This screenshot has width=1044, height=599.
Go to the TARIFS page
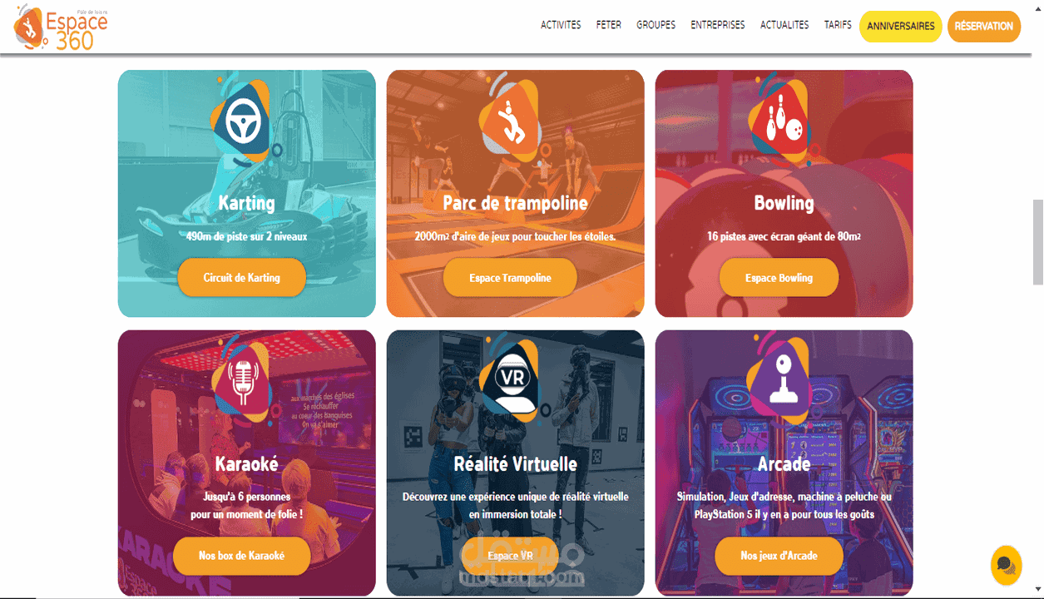(838, 25)
